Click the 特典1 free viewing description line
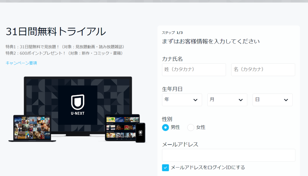The width and height of the screenshot is (308, 176). pos(65,47)
